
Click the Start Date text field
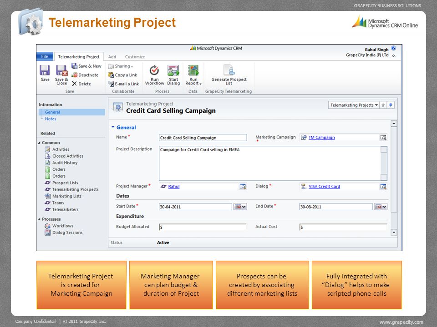(x=196, y=207)
